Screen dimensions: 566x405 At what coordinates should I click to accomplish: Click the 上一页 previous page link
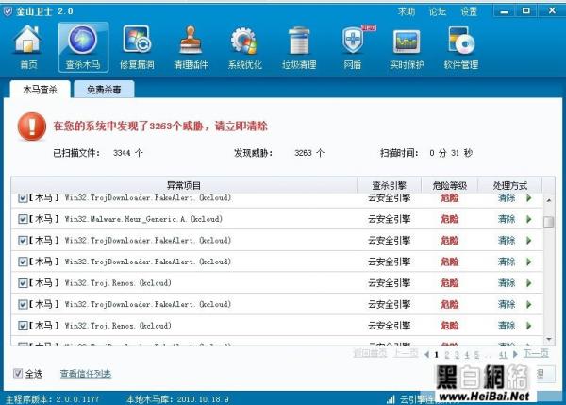click(x=406, y=353)
